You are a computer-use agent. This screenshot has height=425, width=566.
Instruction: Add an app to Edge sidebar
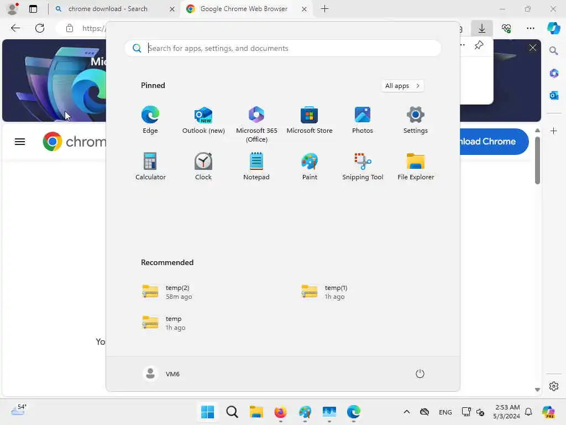tap(554, 131)
